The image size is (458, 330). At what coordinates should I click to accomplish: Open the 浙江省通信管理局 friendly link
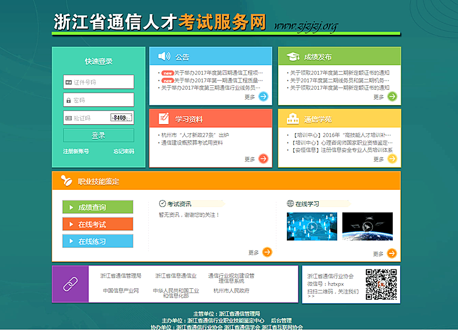[120, 276]
